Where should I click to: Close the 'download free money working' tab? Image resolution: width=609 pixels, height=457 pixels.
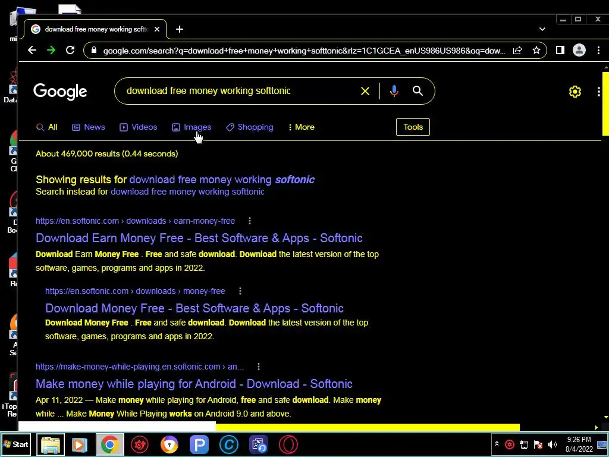click(x=157, y=29)
